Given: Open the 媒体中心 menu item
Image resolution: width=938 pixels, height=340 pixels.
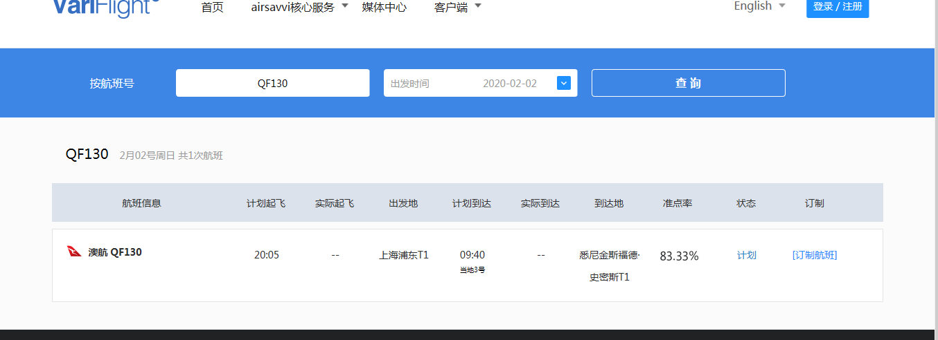Looking at the screenshot, I should pos(384,8).
